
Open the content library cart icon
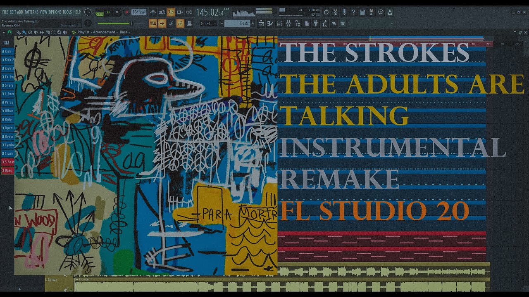343,24
